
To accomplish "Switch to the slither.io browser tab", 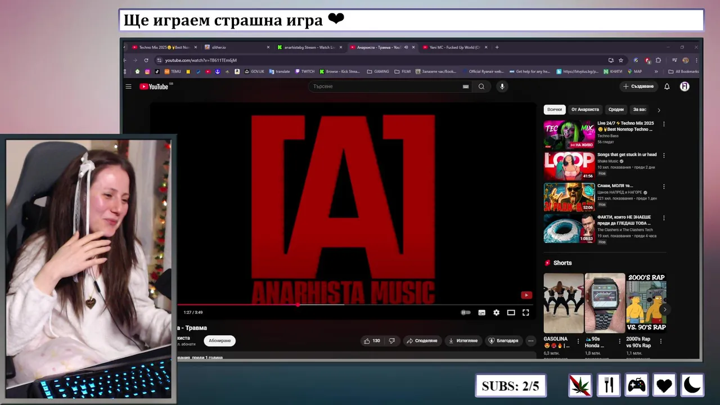I will (x=237, y=47).
